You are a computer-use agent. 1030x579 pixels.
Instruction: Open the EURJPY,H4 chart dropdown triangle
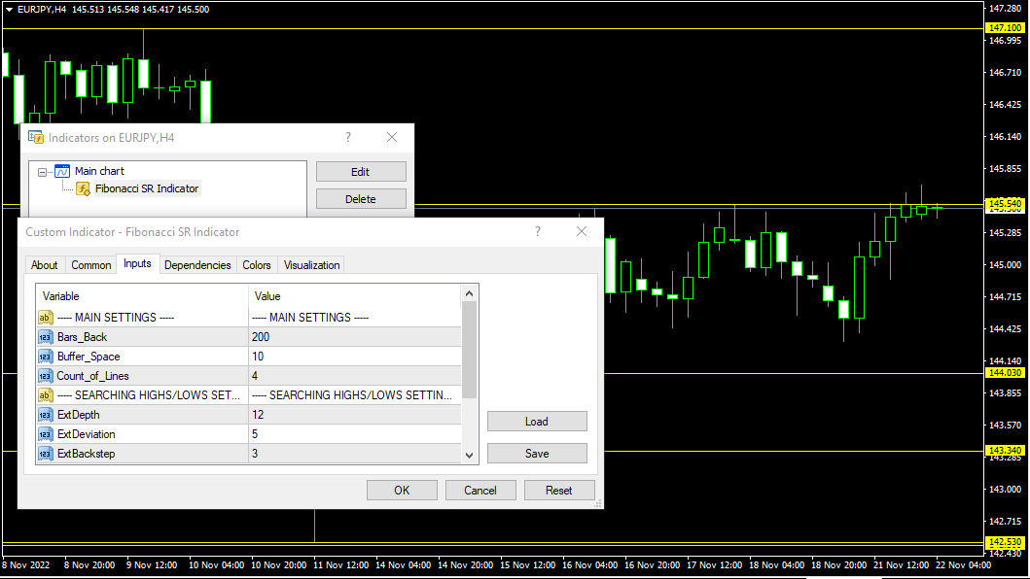[9, 9]
